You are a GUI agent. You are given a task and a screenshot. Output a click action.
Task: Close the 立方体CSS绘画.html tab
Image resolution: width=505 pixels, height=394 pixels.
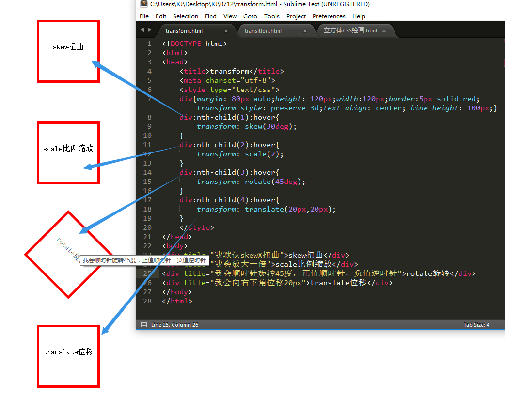click(384, 30)
